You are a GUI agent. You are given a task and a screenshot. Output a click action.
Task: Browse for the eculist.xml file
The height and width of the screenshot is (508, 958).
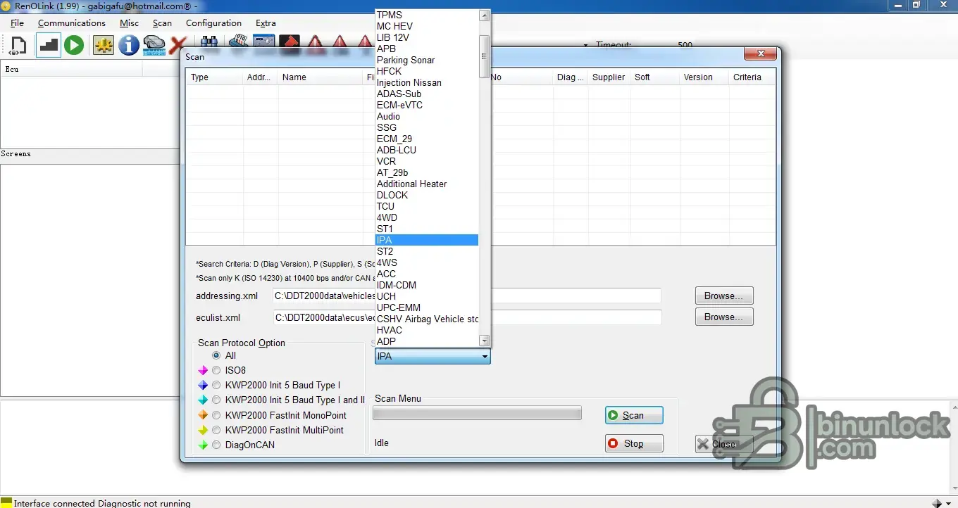tap(724, 317)
